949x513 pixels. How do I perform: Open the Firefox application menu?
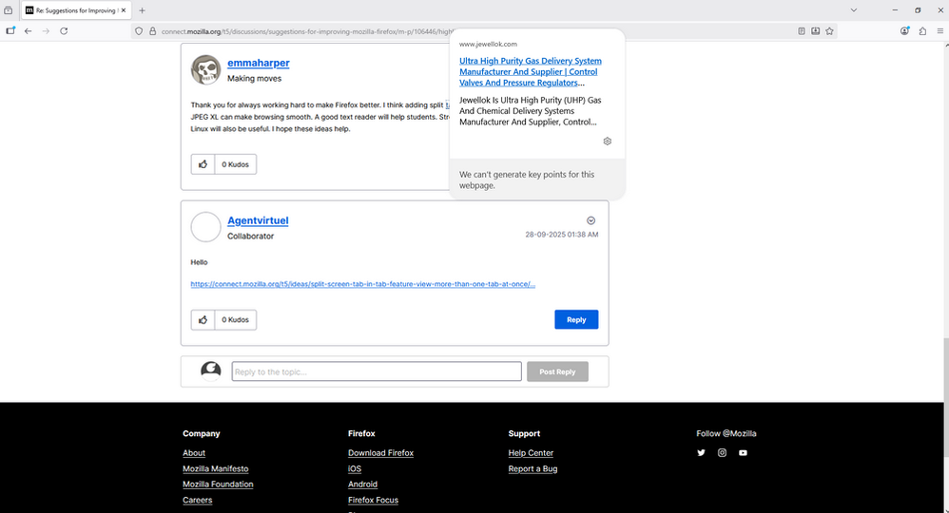[x=939, y=31]
